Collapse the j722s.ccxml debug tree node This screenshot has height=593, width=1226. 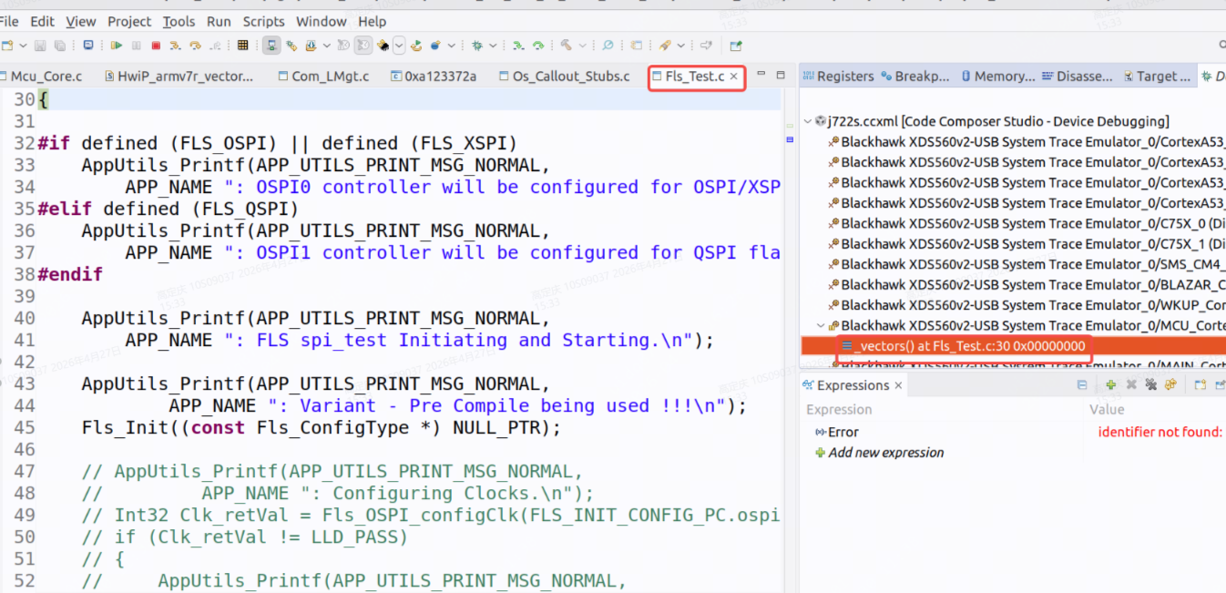click(808, 121)
